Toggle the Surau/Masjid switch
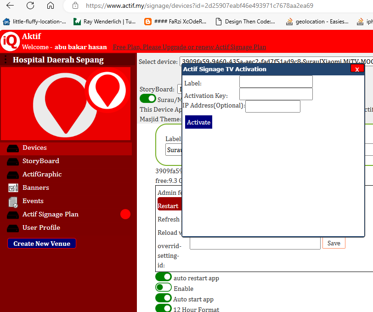This screenshot has height=312, width=373. point(148,98)
